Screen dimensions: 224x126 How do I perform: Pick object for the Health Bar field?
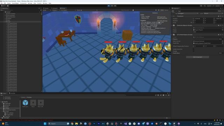[x=223, y=43]
